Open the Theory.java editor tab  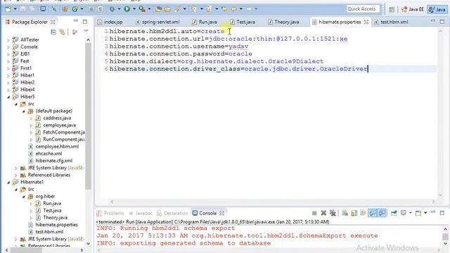pos(283,22)
